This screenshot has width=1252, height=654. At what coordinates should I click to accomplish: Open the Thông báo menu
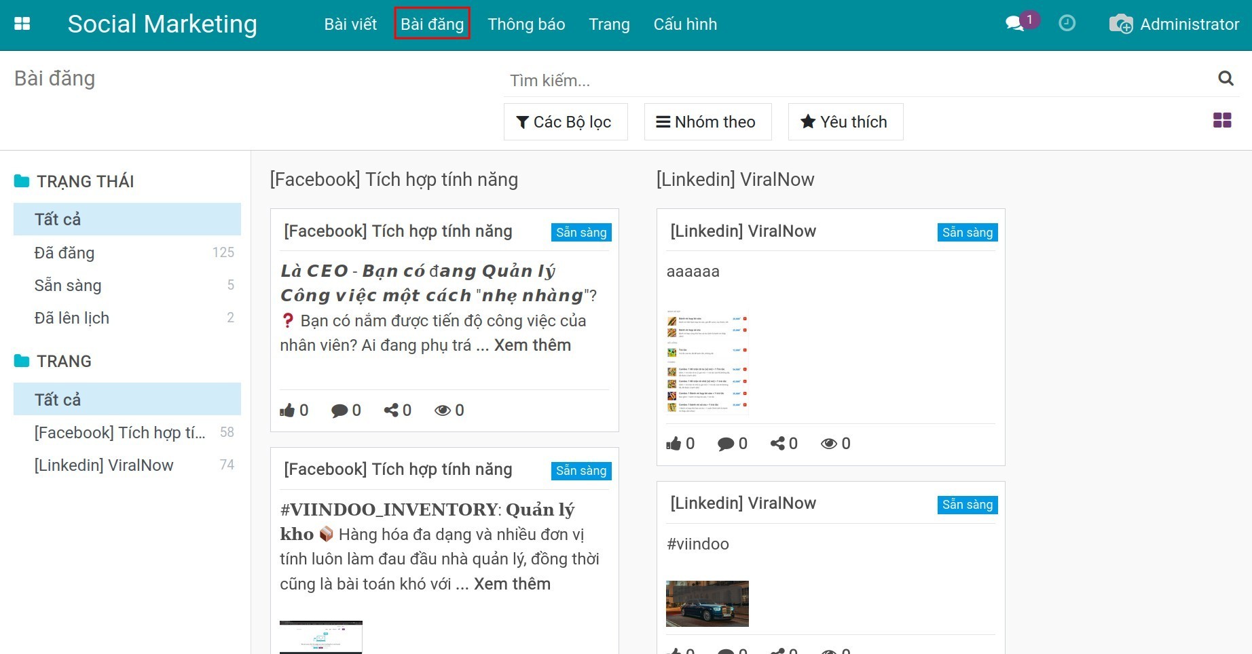click(526, 24)
